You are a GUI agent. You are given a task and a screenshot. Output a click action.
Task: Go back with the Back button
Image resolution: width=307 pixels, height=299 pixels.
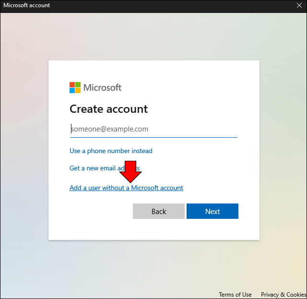click(159, 211)
